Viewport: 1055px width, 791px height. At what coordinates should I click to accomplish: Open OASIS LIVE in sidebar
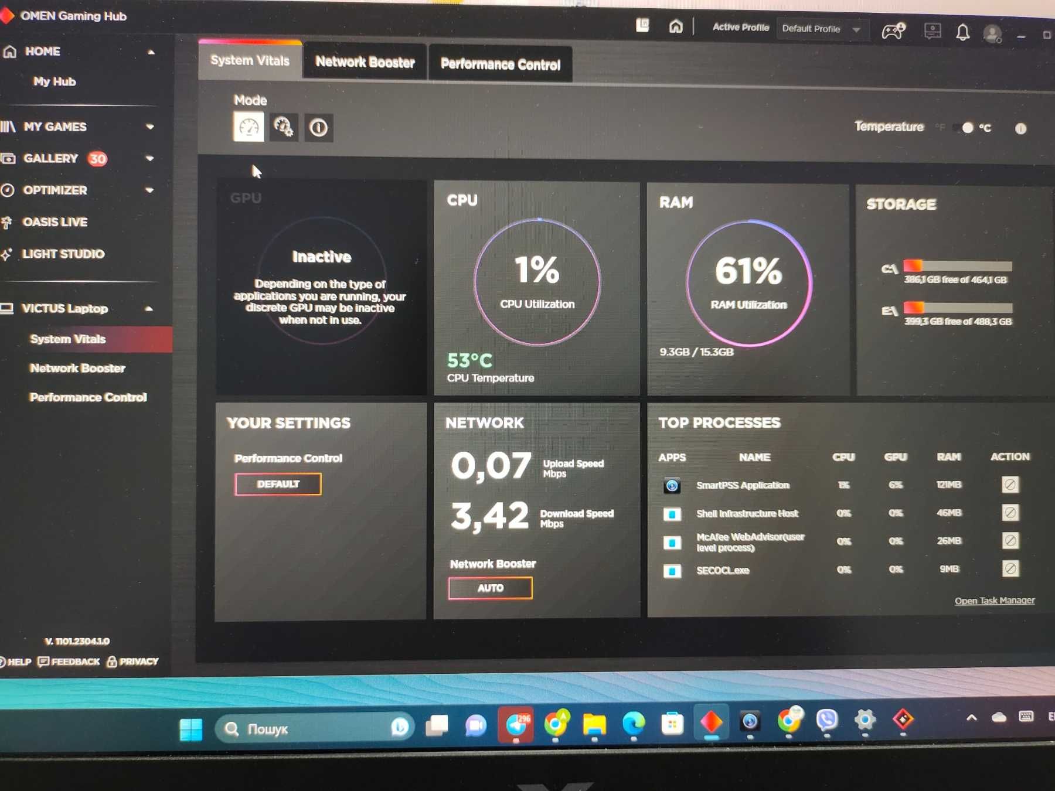pos(55,222)
